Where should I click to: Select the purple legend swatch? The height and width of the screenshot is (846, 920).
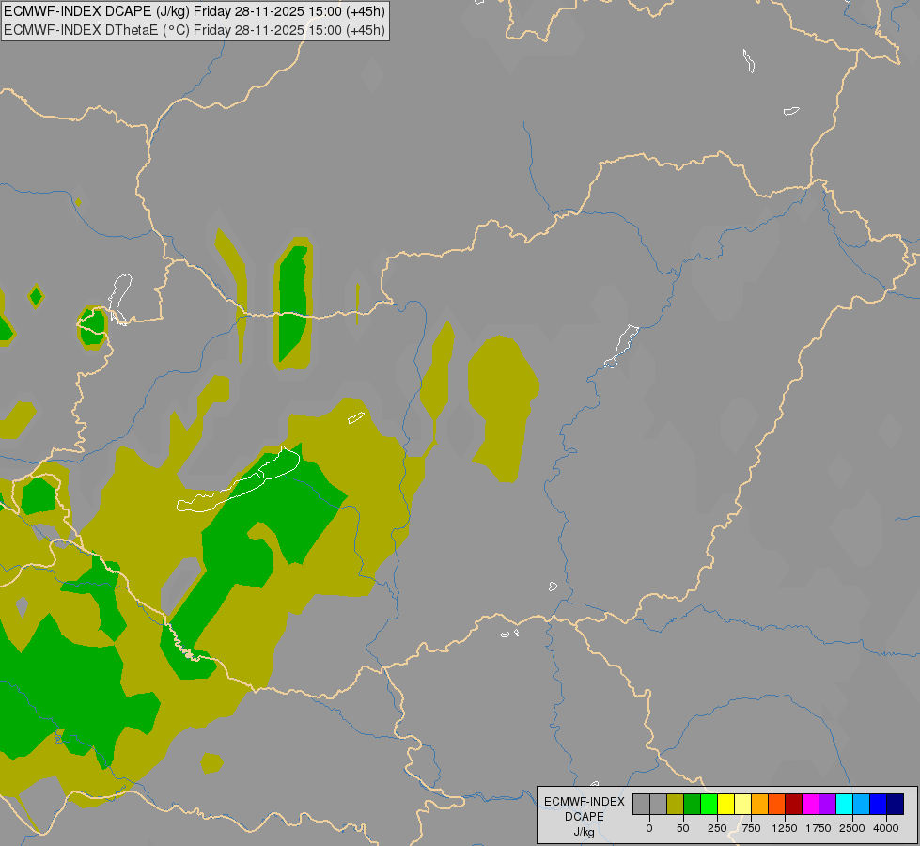click(x=827, y=804)
